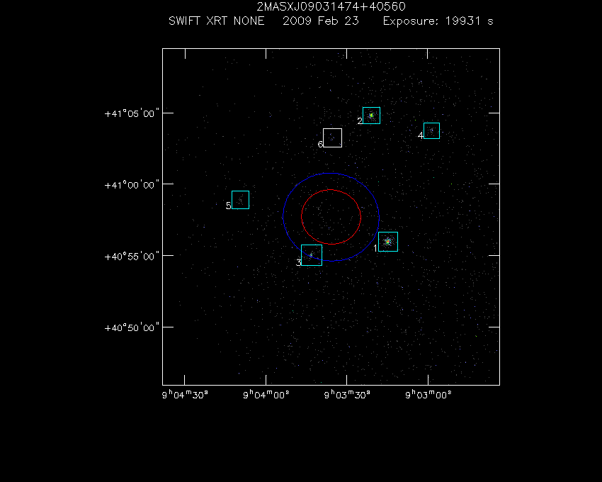Select the cyan box marking source 3
Screen dimensions: 602x482
pos(312,255)
